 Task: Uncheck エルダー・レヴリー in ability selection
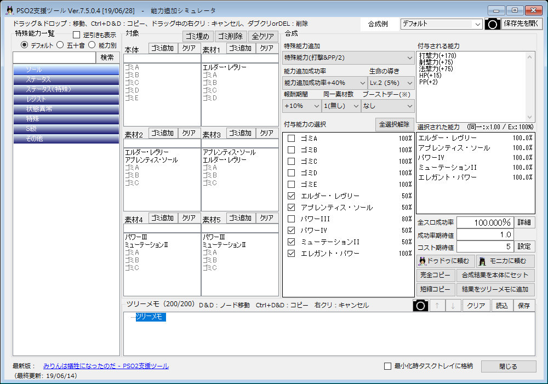(292, 196)
